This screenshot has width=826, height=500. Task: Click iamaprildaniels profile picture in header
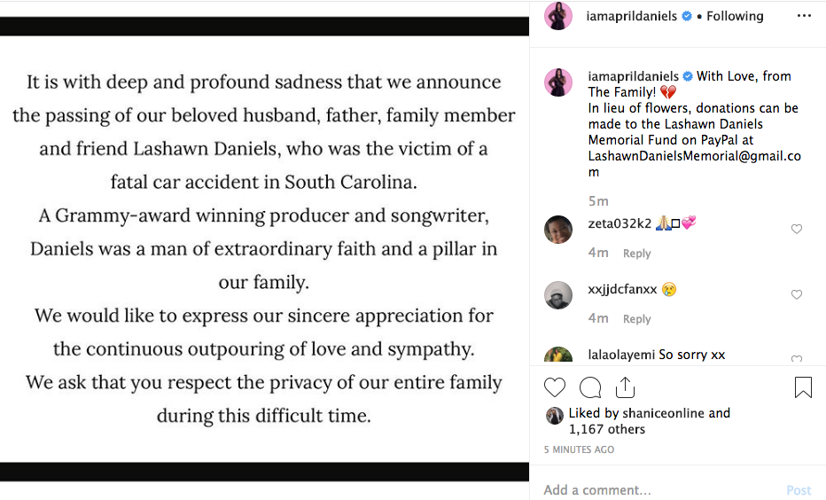[x=558, y=16]
